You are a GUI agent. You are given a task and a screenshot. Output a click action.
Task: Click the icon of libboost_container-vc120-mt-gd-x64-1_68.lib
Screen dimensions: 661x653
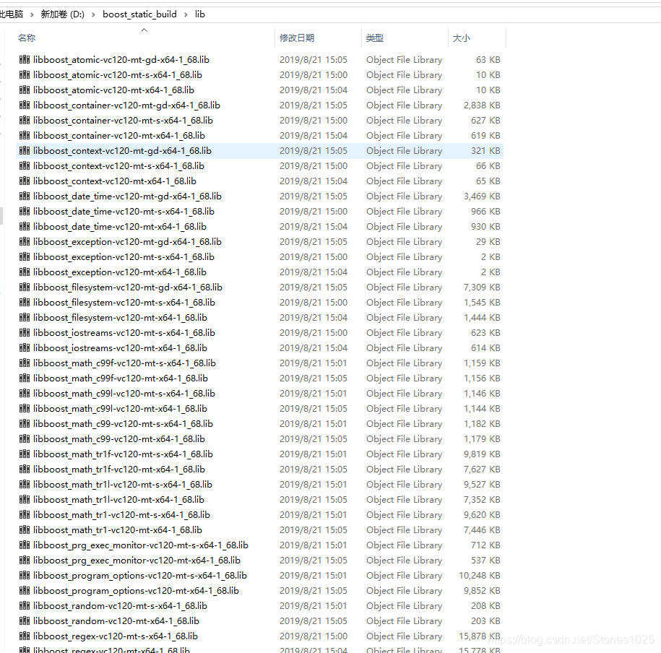[x=25, y=105]
